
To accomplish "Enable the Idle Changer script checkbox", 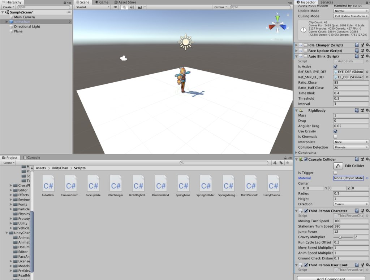I will (x=306, y=45).
